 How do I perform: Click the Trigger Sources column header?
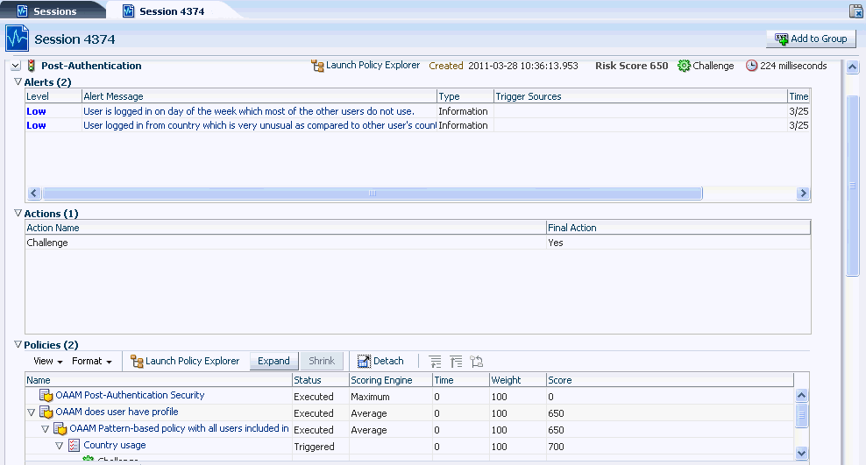click(x=640, y=96)
